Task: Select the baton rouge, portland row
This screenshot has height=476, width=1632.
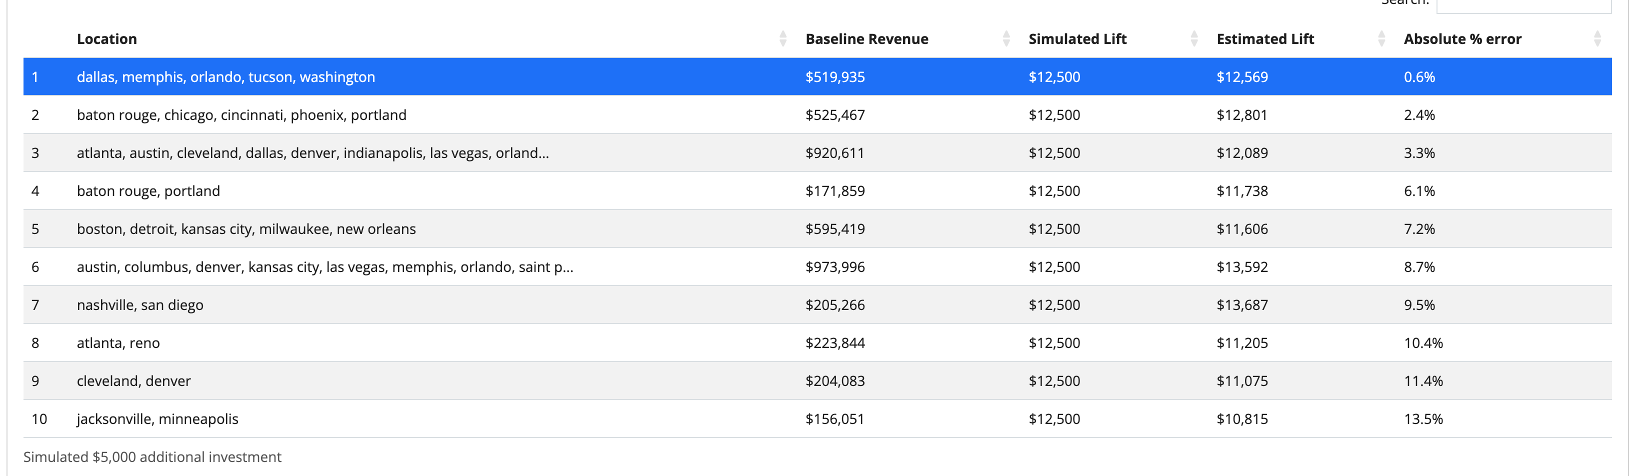Action: point(148,191)
